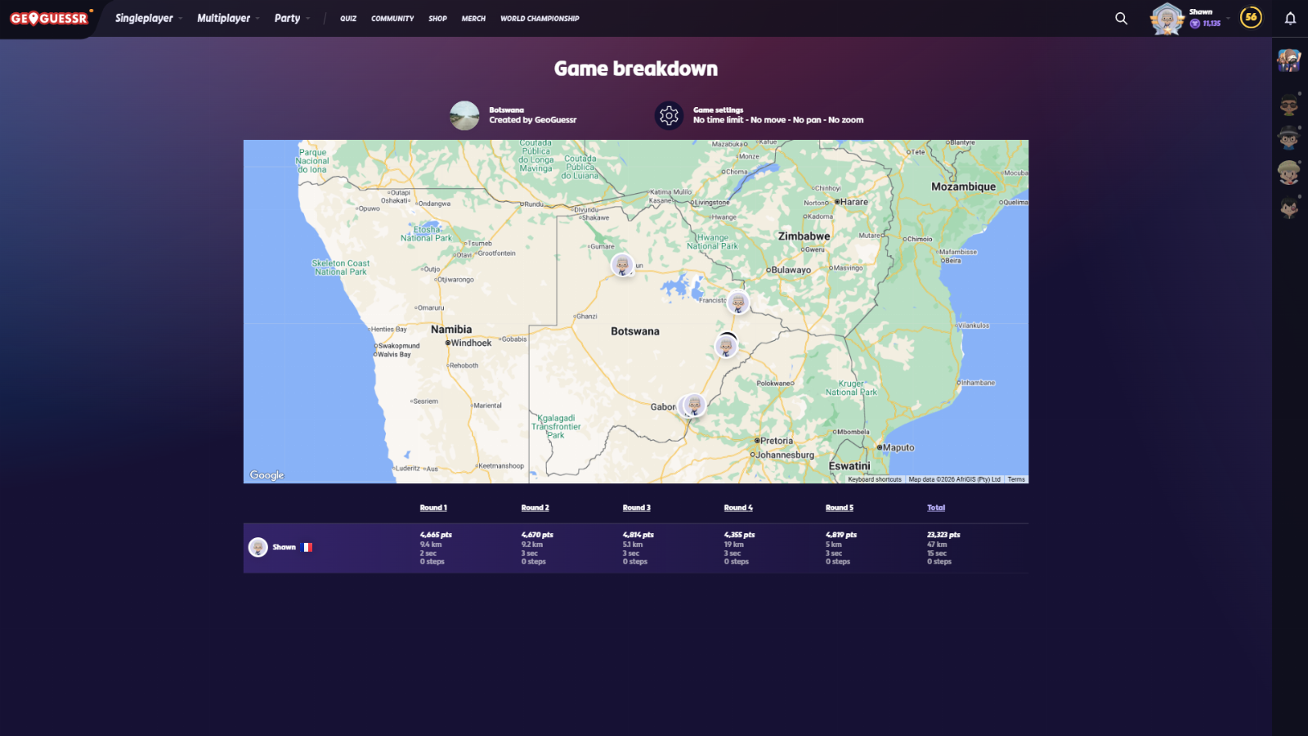
Task: Click the notifications bell icon
Action: pyautogui.click(x=1290, y=18)
